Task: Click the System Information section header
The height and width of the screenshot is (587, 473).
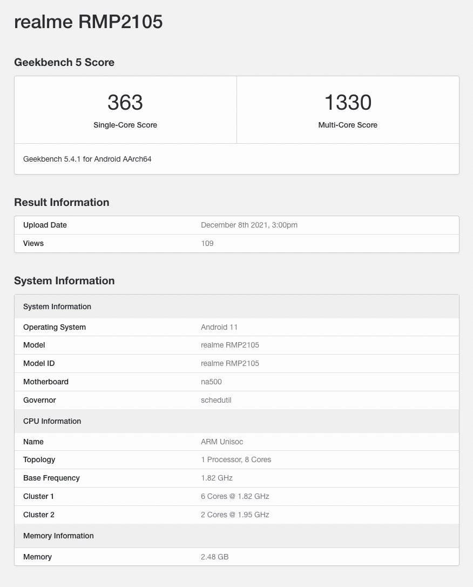Action: pos(64,281)
